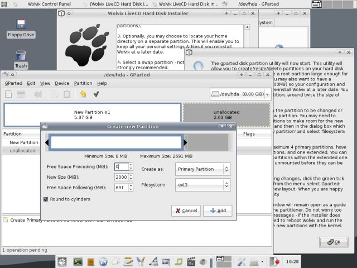
Task: Open the Partition menu in GParted
Action: (x=83, y=83)
